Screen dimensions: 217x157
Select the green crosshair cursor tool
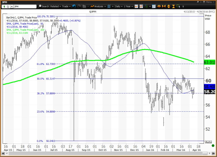click(146, 6)
